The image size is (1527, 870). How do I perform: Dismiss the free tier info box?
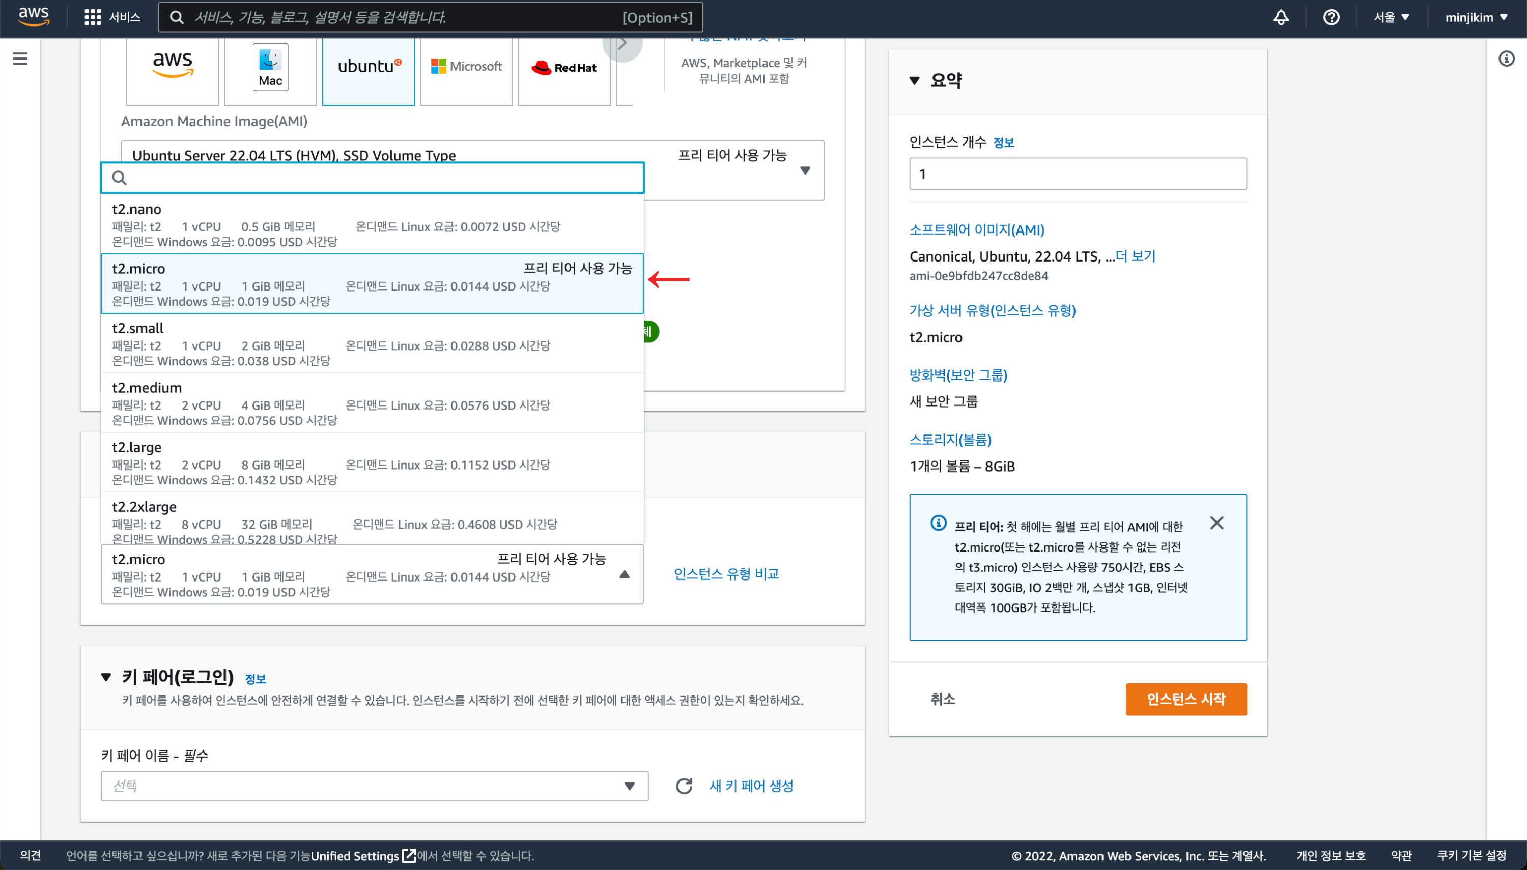coord(1216,523)
